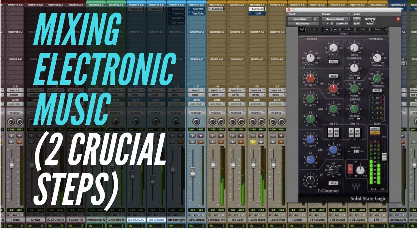This screenshot has height=234, width=417.
Task: Move the Juno Bells channel volume fader
Action: [x=253, y=163]
